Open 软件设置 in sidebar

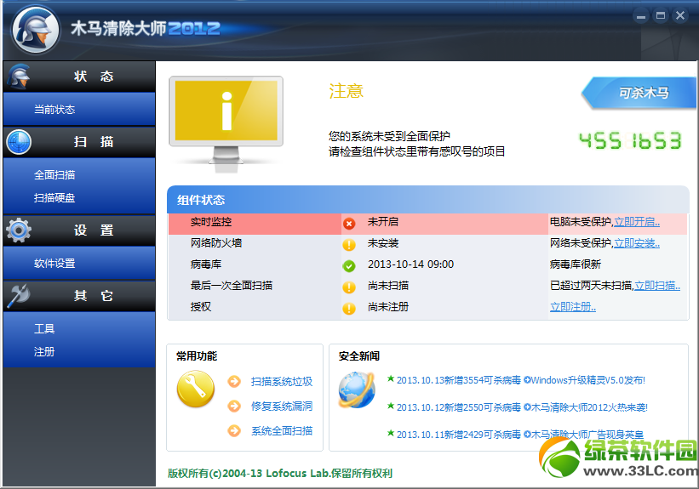coord(54,263)
